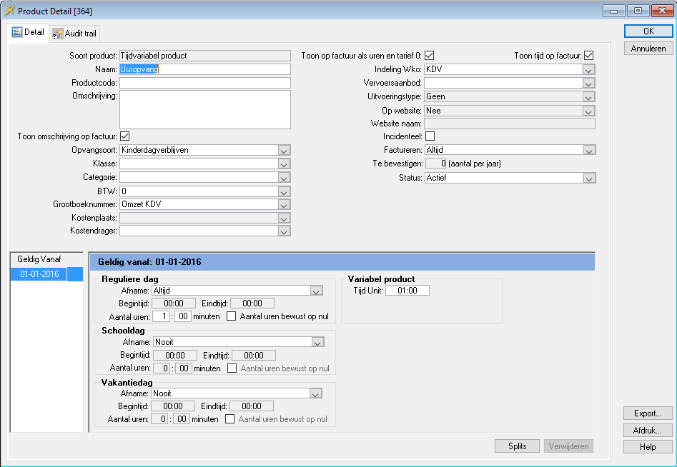Expand the Factureren dropdown
677x467 pixels.
588,151
